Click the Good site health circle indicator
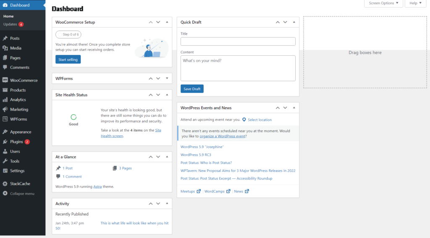Screen dimensions: 430x238 [73, 117]
